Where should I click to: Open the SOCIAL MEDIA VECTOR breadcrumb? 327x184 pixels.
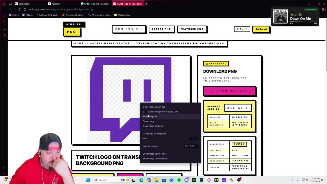tap(110, 43)
